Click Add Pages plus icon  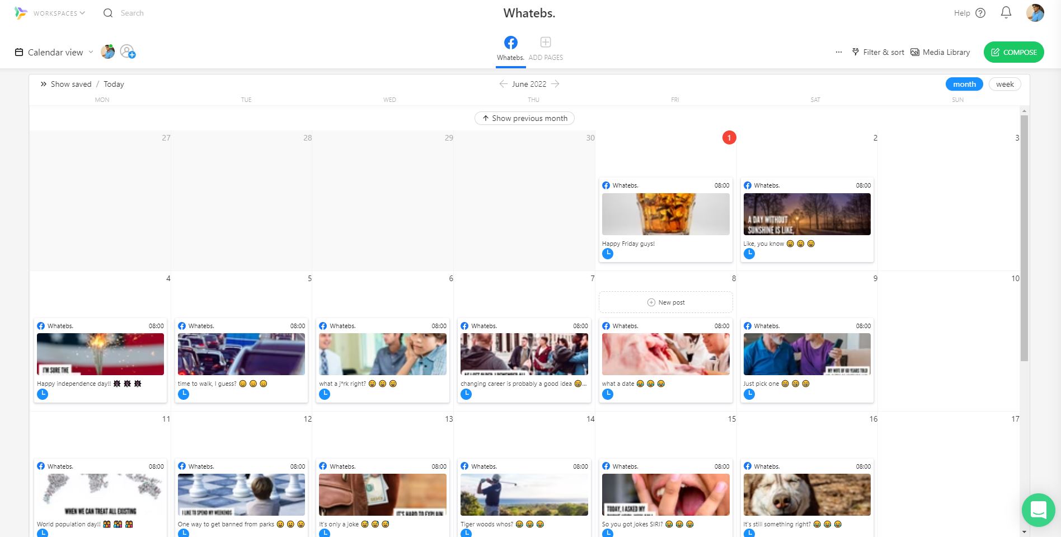[x=546, y=42]
